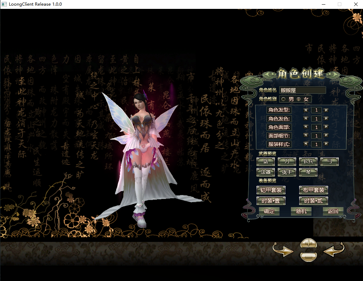The width and height of the screenshot is (363, 281).
Task: Click the 角色姓名 character name input field
Action: (x=302, y=90)
